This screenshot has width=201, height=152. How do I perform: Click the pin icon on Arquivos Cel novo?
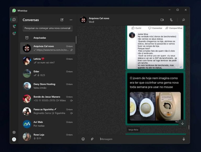pyautogui.click(x=71, y=50)
